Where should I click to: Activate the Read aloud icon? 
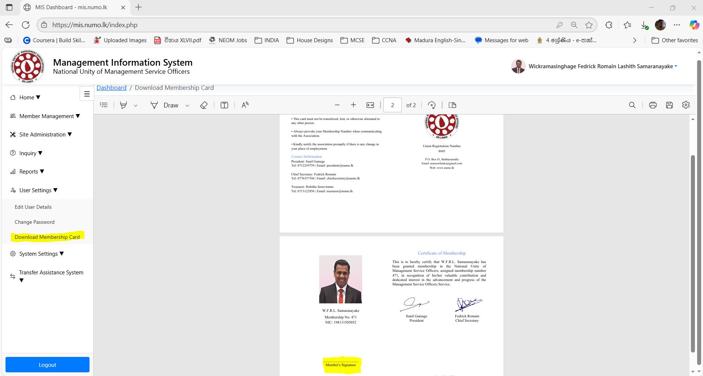point(245,105)
